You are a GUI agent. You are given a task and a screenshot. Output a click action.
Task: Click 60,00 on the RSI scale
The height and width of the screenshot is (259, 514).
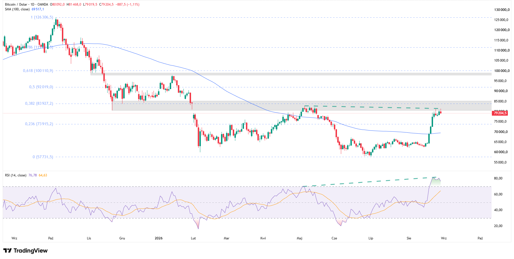(498, 194)
